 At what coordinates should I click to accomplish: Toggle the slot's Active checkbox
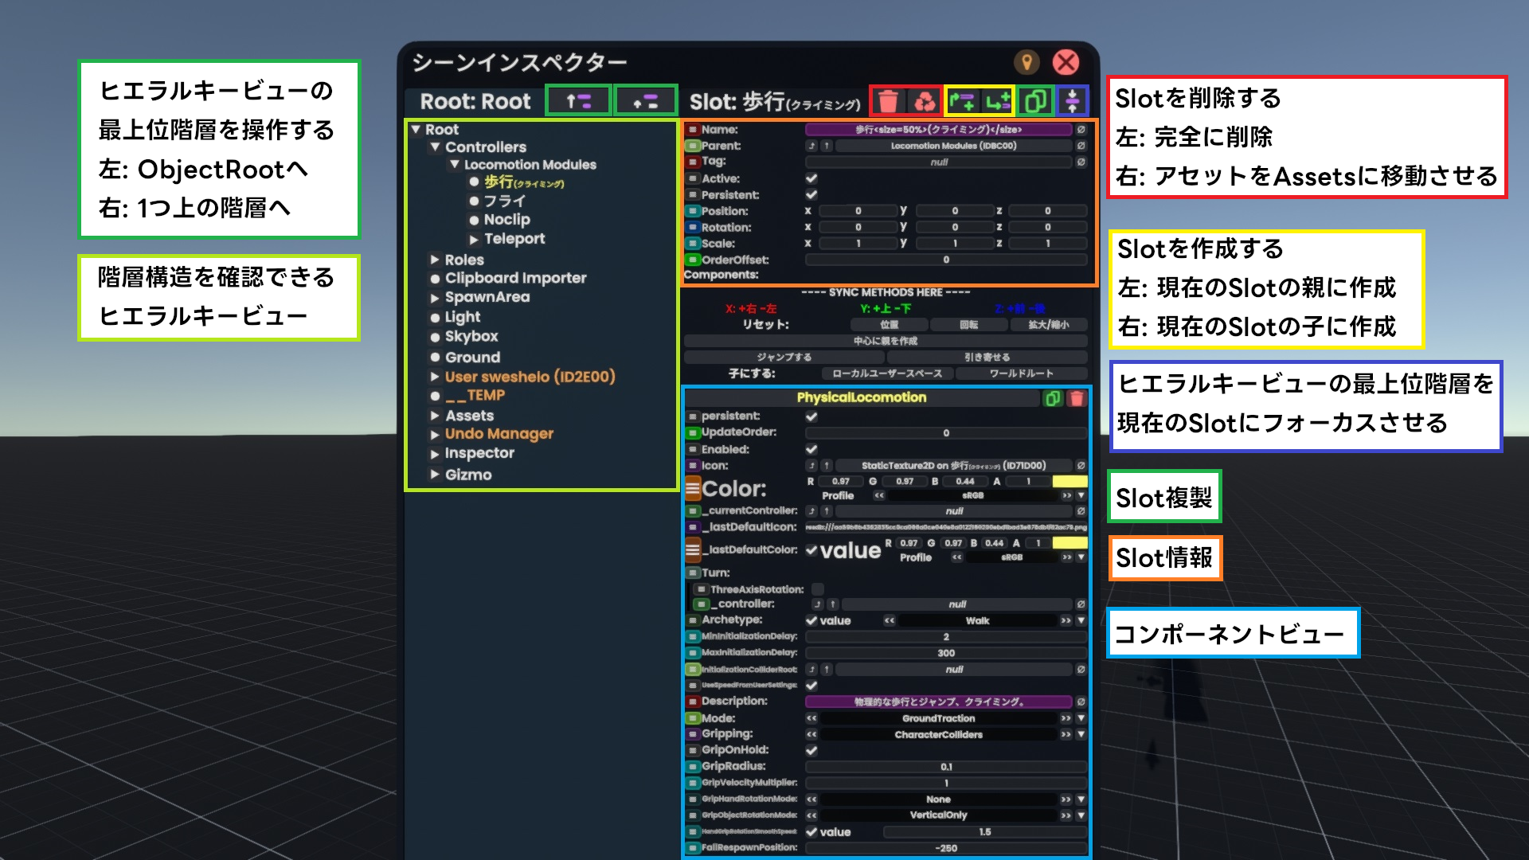click(811, 179)
